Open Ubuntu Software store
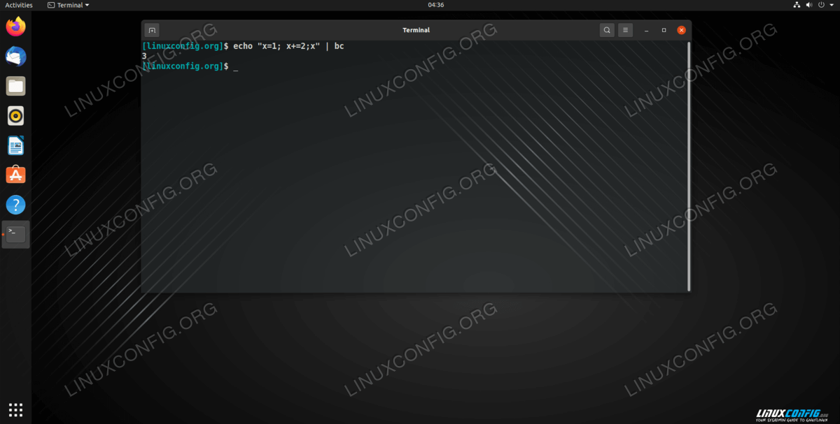Image resolution: width=840 pixels, height=424 pixels. pyautogui.click(x=15, y=175)
